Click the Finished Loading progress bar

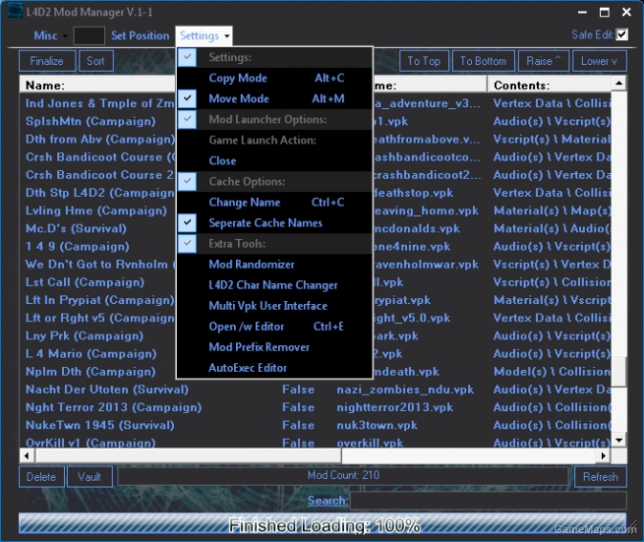[322, 524]
